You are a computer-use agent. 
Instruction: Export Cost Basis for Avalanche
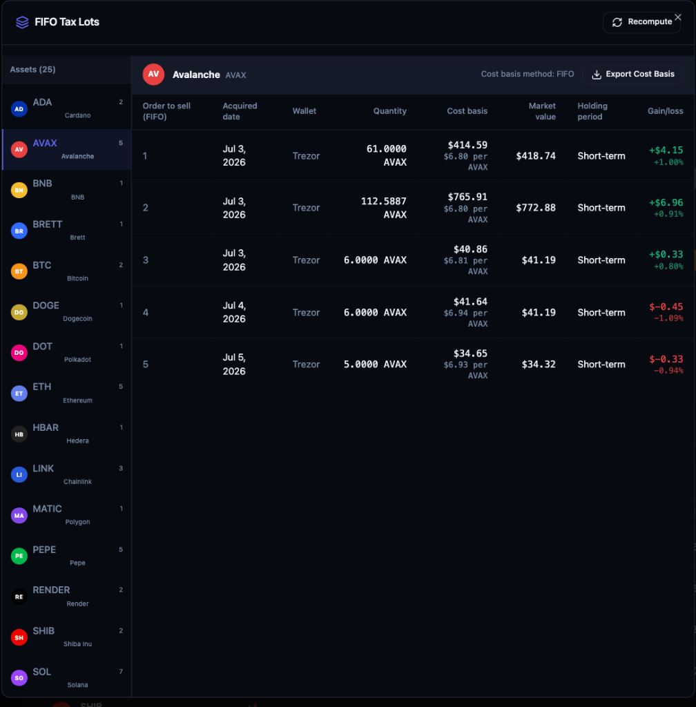[x=633, y=75]
